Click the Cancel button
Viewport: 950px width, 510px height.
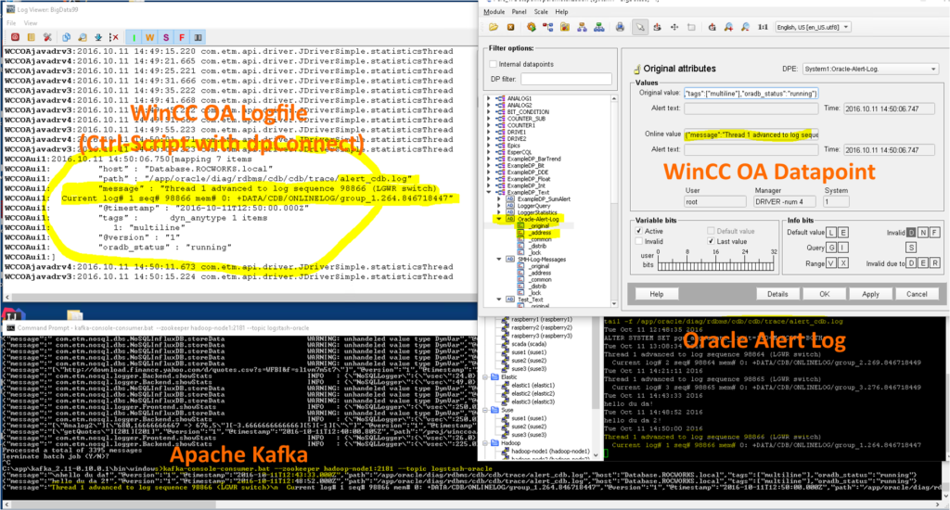(917, 294)
